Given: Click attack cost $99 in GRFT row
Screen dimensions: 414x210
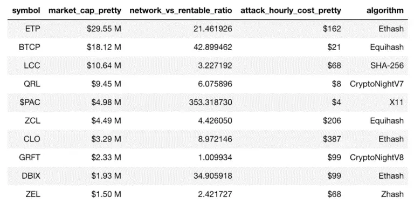Looking at the screenshot, I should [334, 158].
